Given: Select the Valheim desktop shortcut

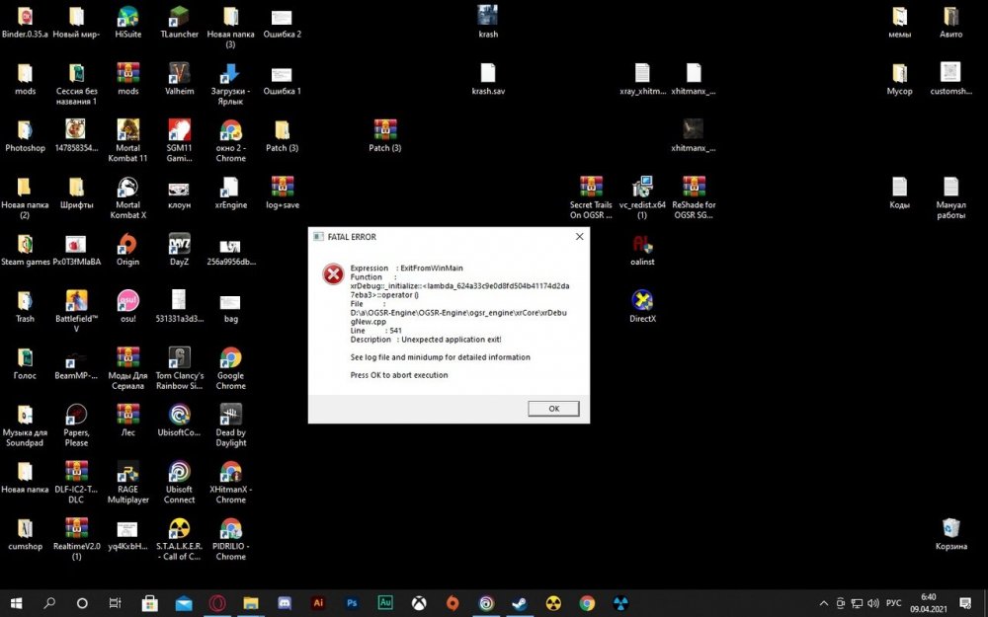Looking at the screenshot, I should click(179, 78).
